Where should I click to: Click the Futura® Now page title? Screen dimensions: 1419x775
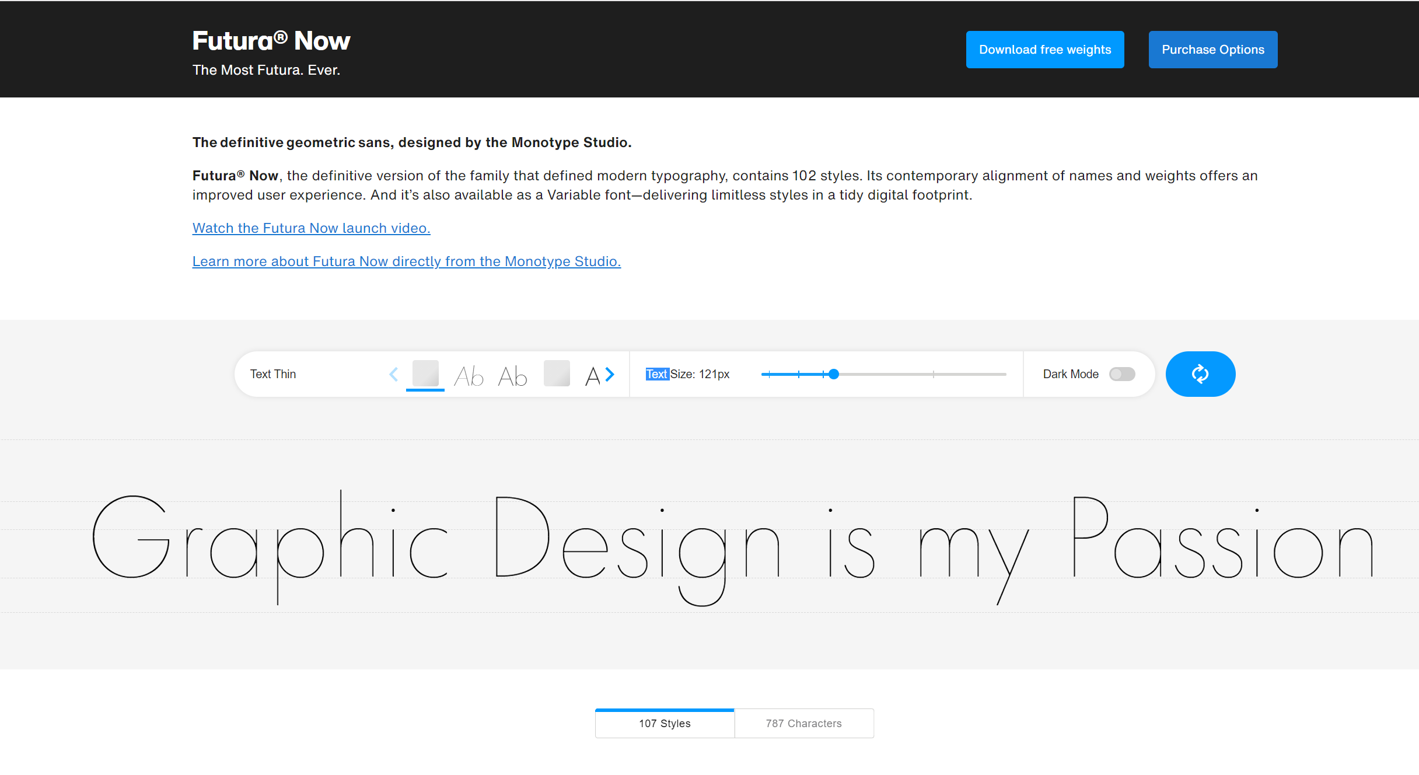click(x=271, y=41)
